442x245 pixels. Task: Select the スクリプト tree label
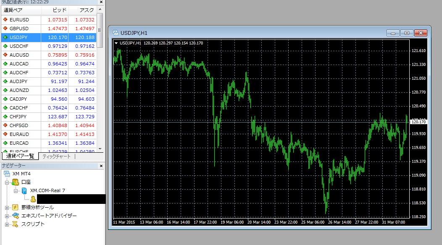(33, 224)
